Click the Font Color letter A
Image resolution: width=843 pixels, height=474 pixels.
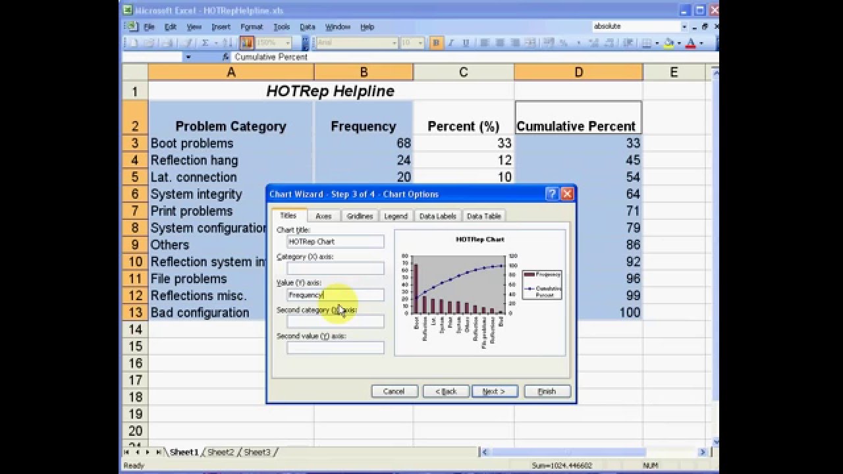pos(690,43)
